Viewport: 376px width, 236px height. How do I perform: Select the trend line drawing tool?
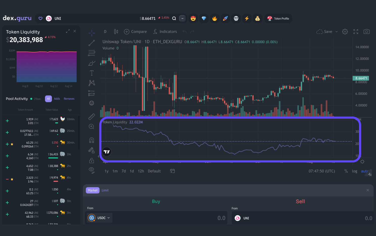pos(91,43)
